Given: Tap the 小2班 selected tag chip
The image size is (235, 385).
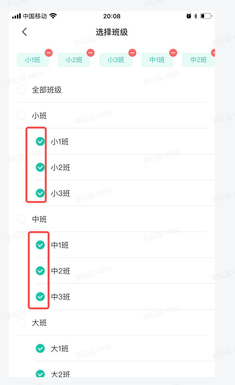Looking at the screenshot, I should point(74,60).
